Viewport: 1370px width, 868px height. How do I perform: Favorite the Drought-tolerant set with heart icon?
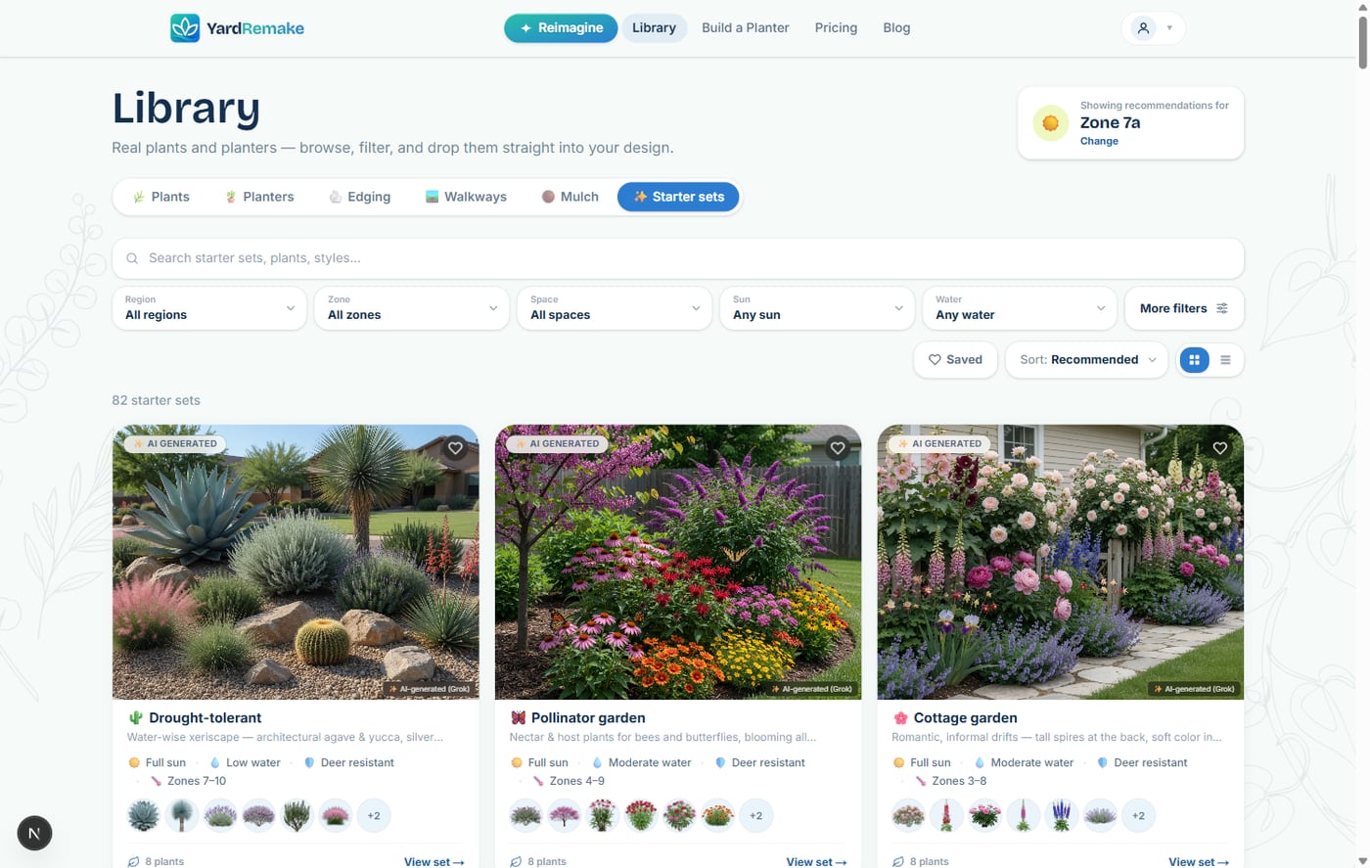pos(455,448)
